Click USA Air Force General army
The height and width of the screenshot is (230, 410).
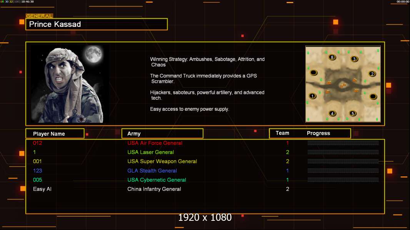(155, 143)
